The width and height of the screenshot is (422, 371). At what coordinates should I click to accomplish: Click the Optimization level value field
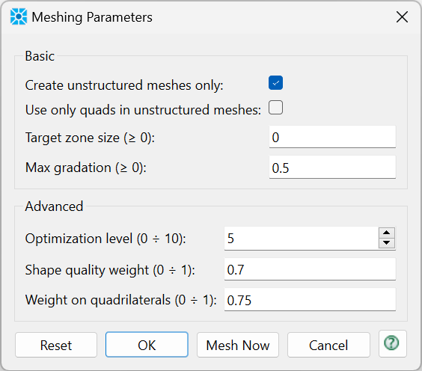[302, 239]
